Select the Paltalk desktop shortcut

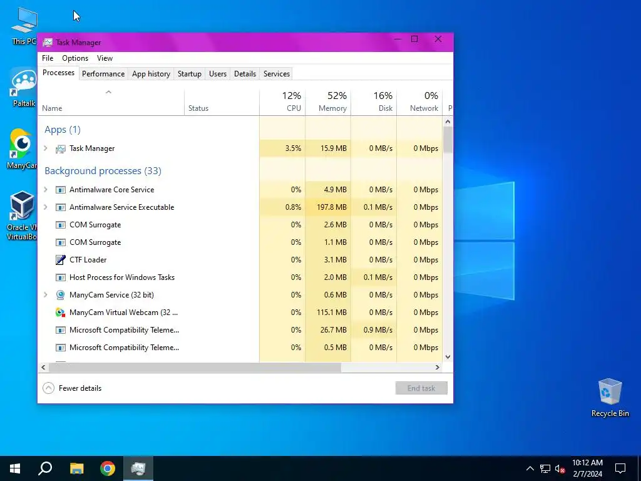tap(23, 88)
